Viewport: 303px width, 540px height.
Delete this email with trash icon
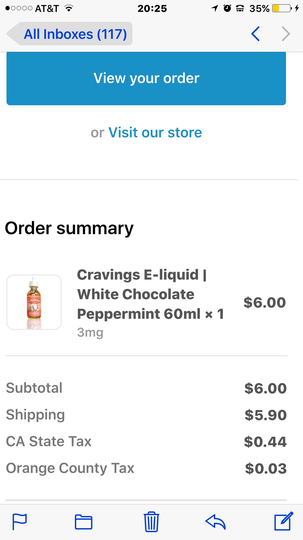point(151,522)
